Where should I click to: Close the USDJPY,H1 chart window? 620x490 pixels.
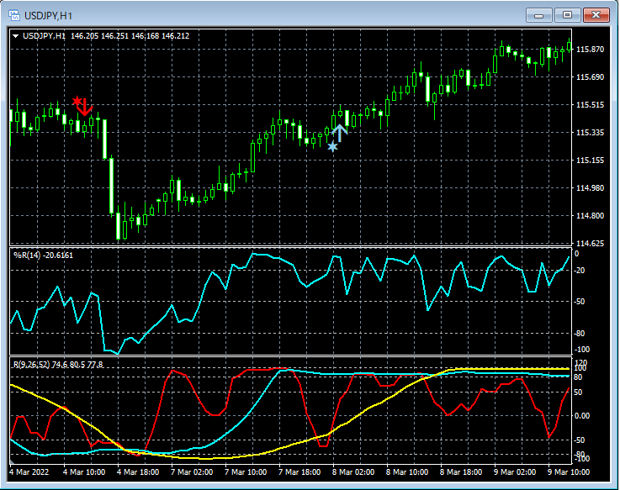597,14
